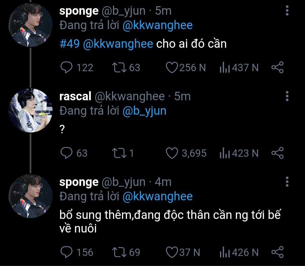Open @b_yjun mention in rascal's reply

click(x=144, y=111)
